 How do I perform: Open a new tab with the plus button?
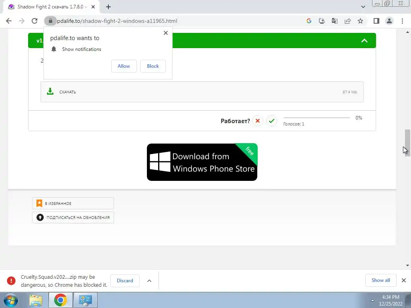(108, 7)
